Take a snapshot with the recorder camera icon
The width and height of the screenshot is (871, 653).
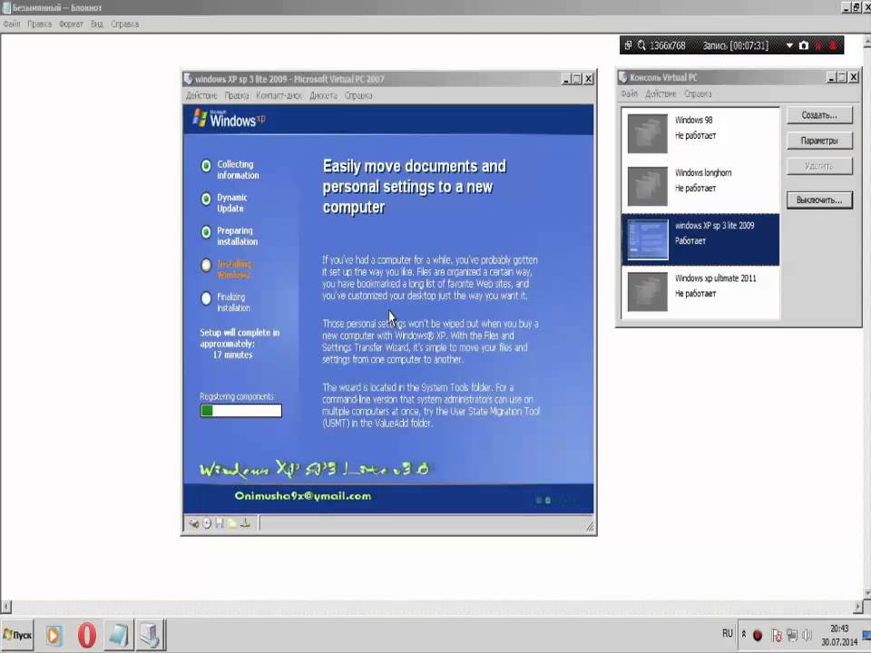[803, 45]
